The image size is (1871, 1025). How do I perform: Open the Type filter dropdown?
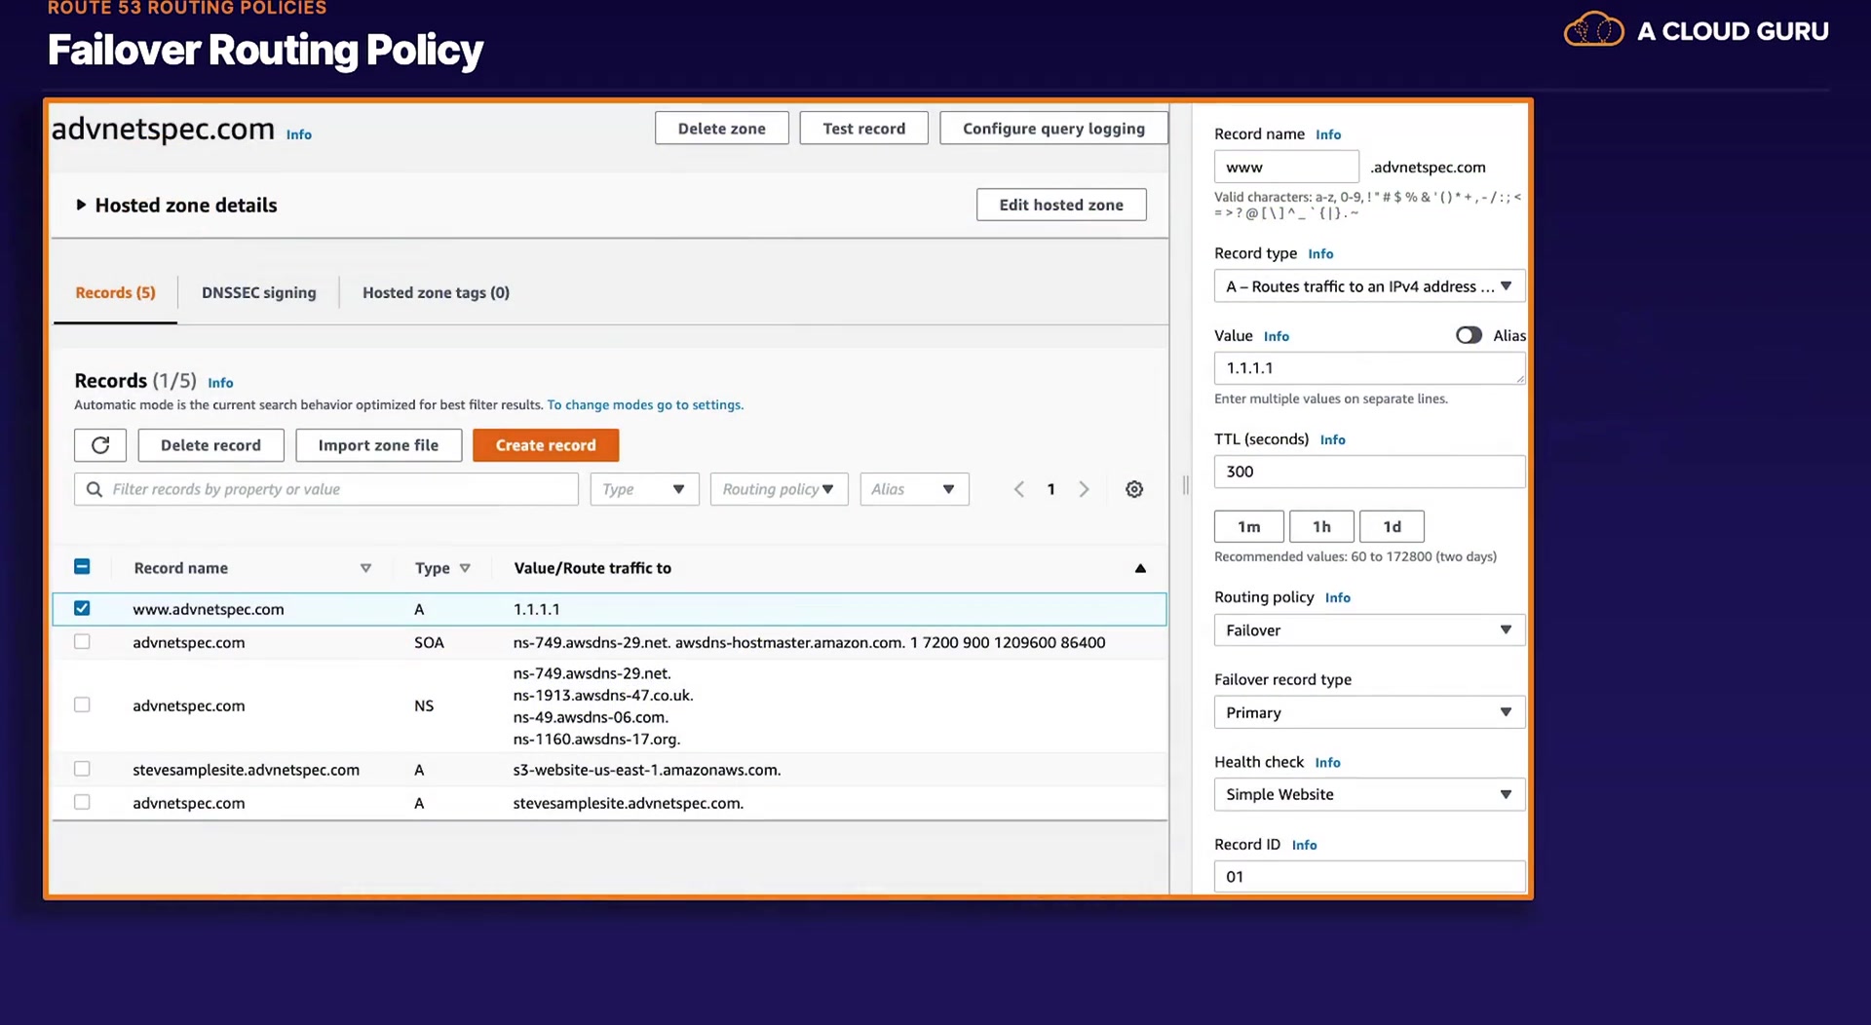(x=644, y=489)
